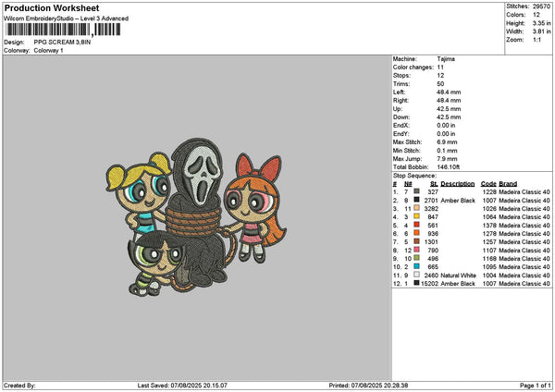Click the yellow swatch for code 1064
Image resolution: width=555 pixels, height=392 pixels.
(416, 216)
